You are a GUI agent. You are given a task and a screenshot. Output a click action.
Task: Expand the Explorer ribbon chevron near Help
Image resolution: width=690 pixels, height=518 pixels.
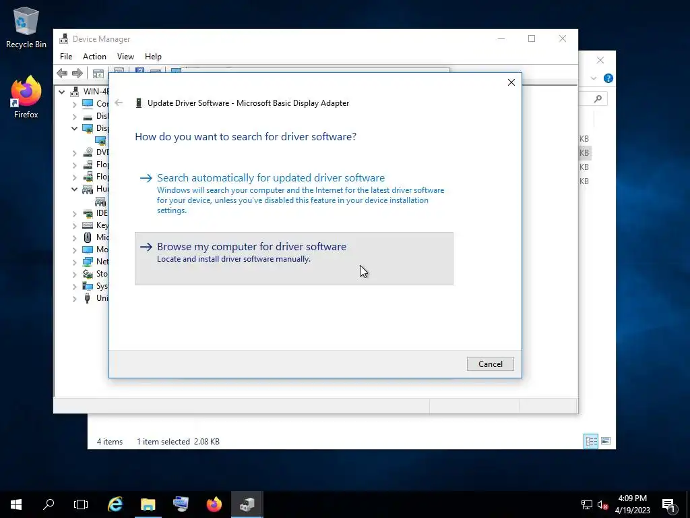pyautogui.click(x=594, y=78)
